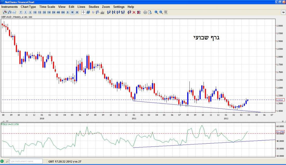Open the Studies dropdown menu
Screen dimensions: 286x165
94,7
